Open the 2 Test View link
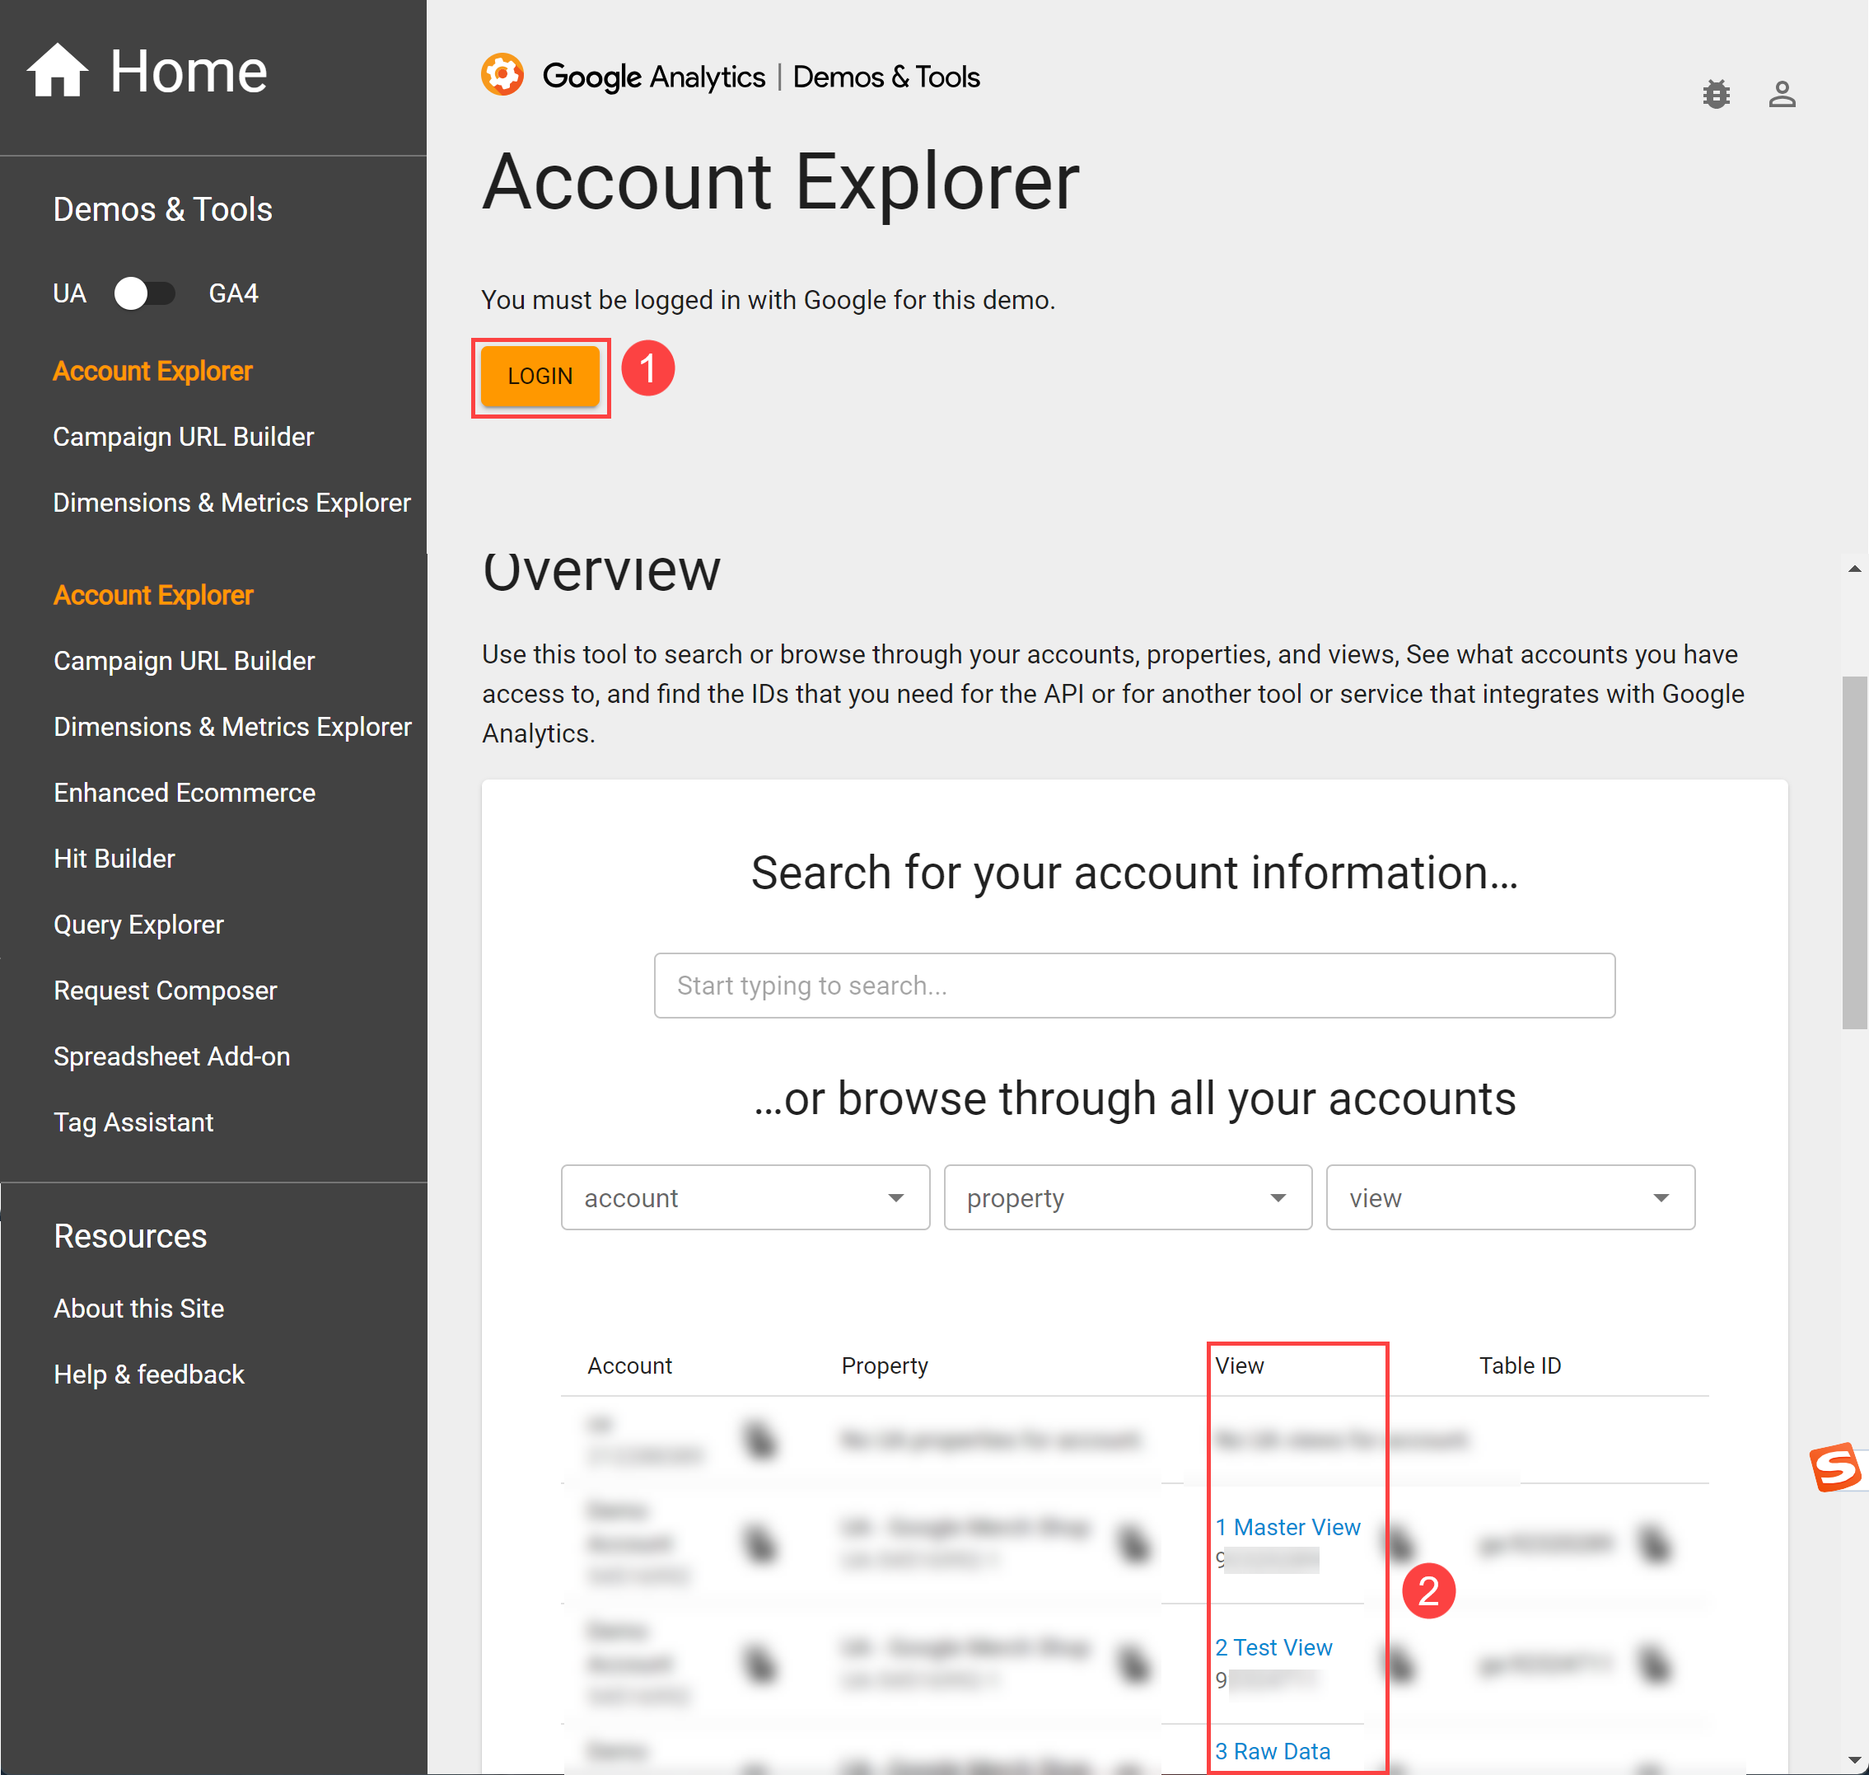Image resolution: width=1869 pixels, height=1775 pixels. 1273,1647
